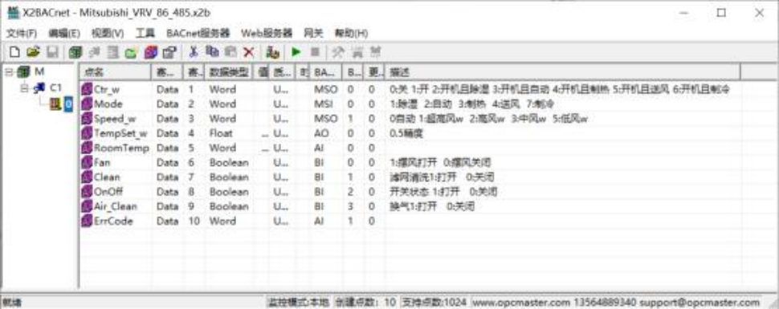Click the properties icon beside purple cube
Image resolution: width=779 pixels, height=309 pixels.
169,52
